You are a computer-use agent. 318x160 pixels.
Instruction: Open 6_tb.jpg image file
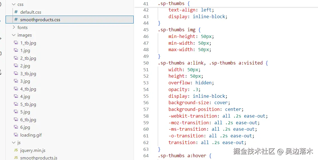pyautogui.click(x=28, y=120)
